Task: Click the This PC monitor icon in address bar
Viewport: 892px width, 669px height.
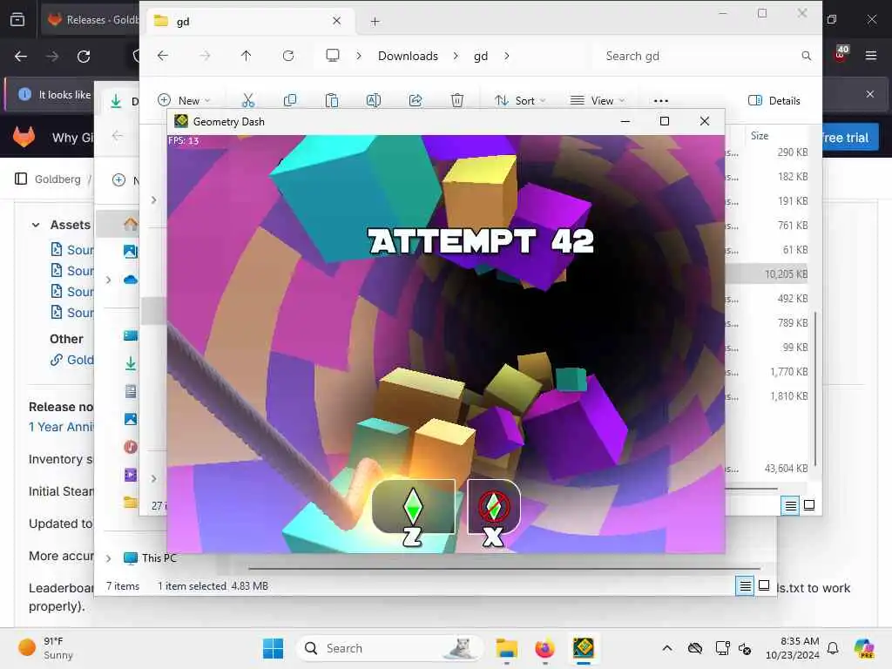Action: [x=333, y=55]
